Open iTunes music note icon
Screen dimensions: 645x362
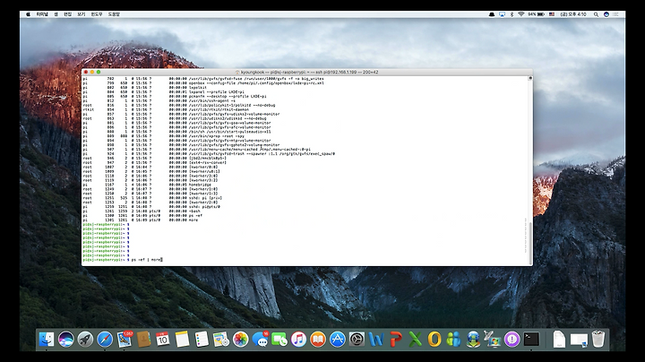(298, 340)
